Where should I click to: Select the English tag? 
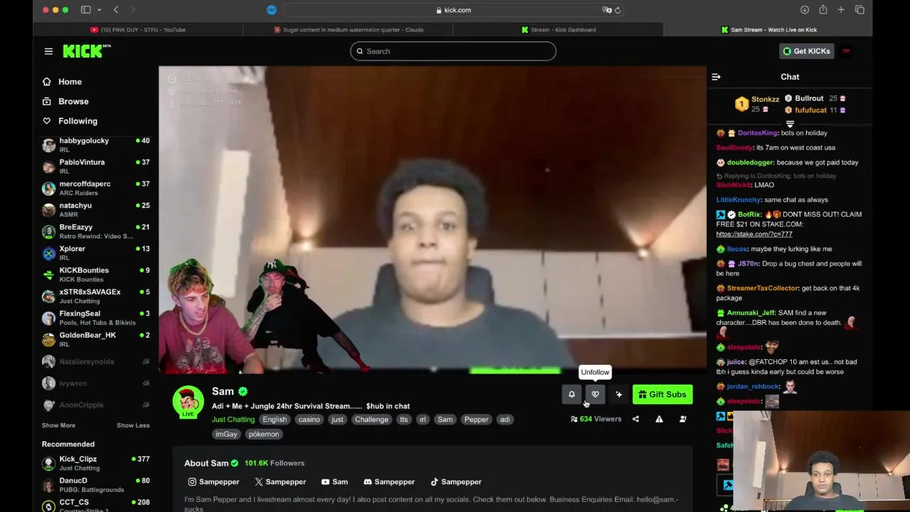(x=274, y=420)
